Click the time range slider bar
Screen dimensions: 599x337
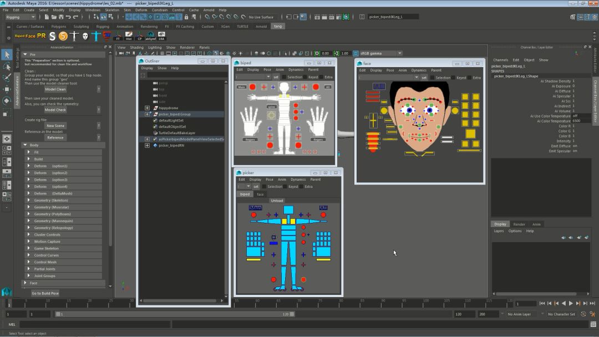pos(175,314)
